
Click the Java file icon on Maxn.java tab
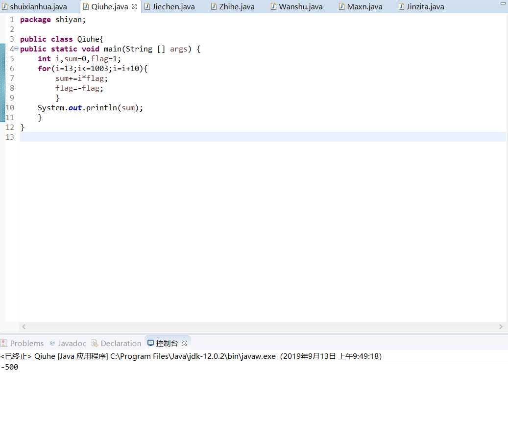click(341, 6)
